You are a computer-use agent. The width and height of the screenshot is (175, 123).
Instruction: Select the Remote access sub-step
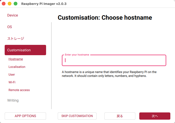click(x=19, y=90)
